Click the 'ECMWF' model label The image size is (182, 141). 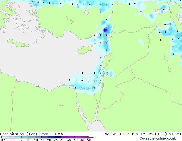pyautogui.click(x=59, y=134)
